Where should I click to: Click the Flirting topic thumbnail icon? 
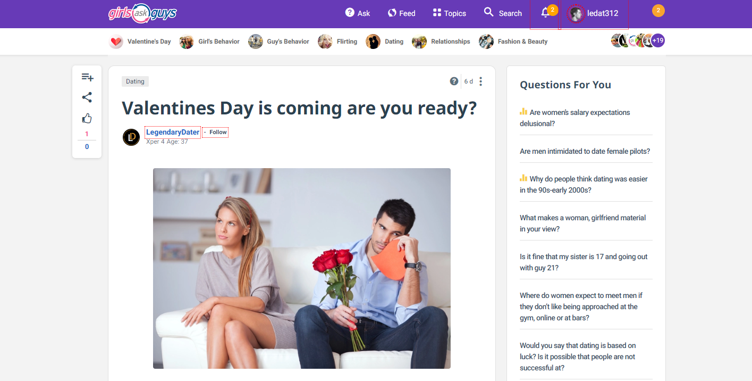tap(325, 42)
